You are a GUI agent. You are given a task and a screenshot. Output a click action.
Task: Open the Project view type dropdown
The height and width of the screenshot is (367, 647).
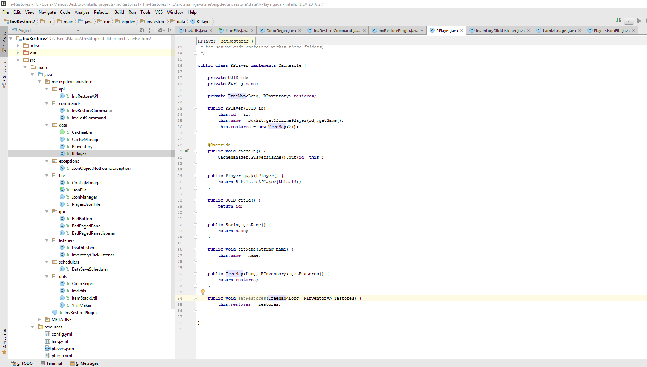pos(78,31)
